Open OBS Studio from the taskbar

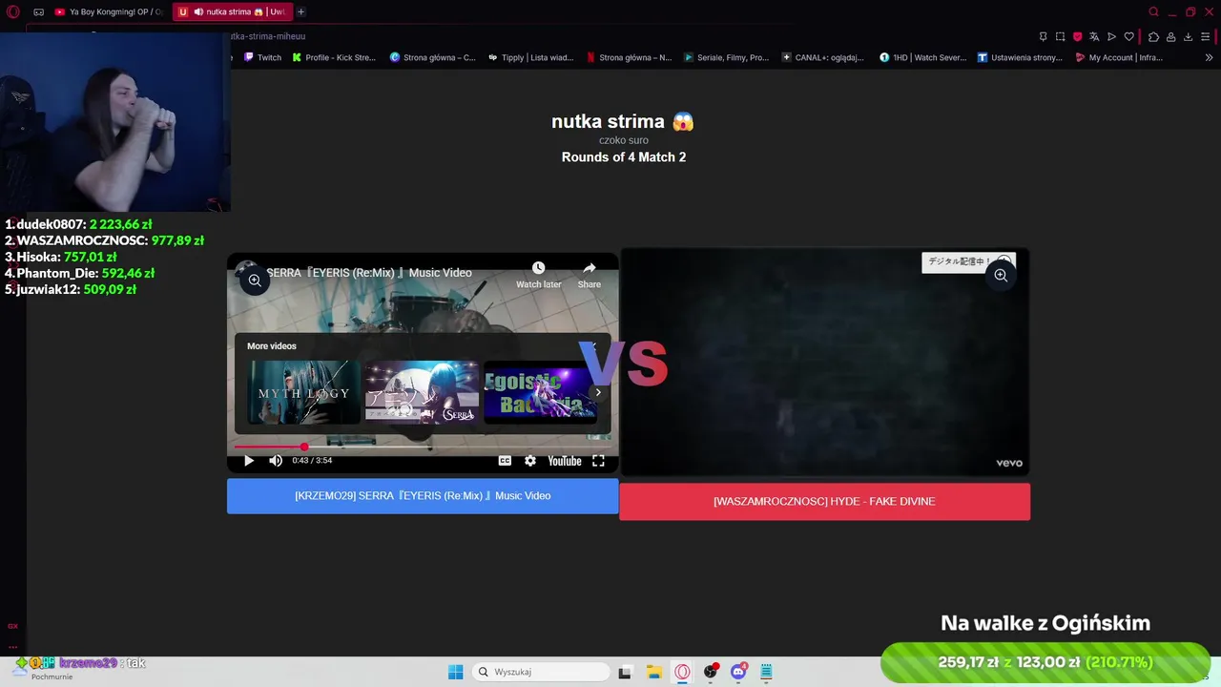pyautogui.click(x=711, y=672)
